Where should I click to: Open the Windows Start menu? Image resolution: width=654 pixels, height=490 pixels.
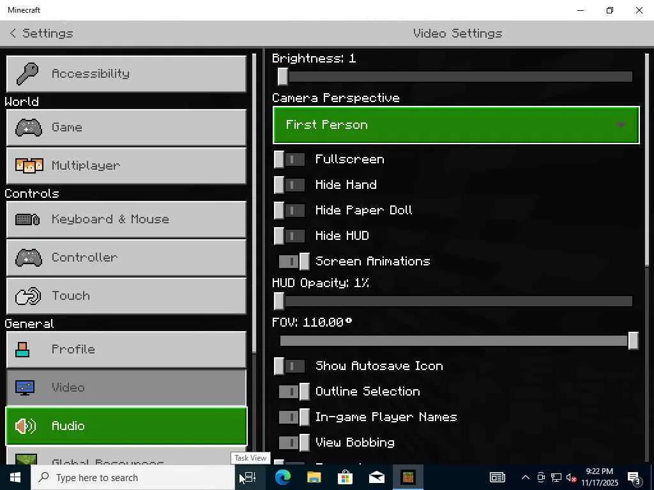[x=15, y=477]
